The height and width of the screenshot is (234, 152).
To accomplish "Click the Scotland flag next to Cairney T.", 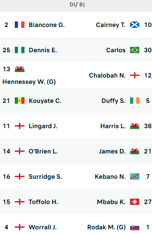I will coord(135,25).
